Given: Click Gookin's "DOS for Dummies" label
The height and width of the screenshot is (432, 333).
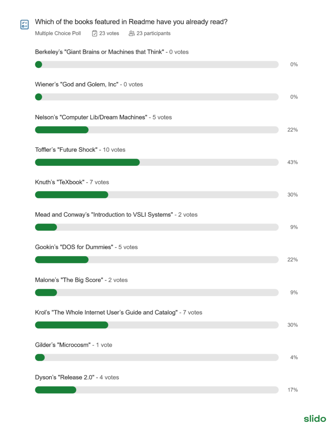Looking at the screenshot, I should point(74,247).
